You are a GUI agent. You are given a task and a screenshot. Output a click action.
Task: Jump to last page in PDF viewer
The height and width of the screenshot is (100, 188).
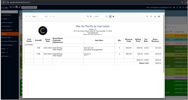click(x=54, y=17)
